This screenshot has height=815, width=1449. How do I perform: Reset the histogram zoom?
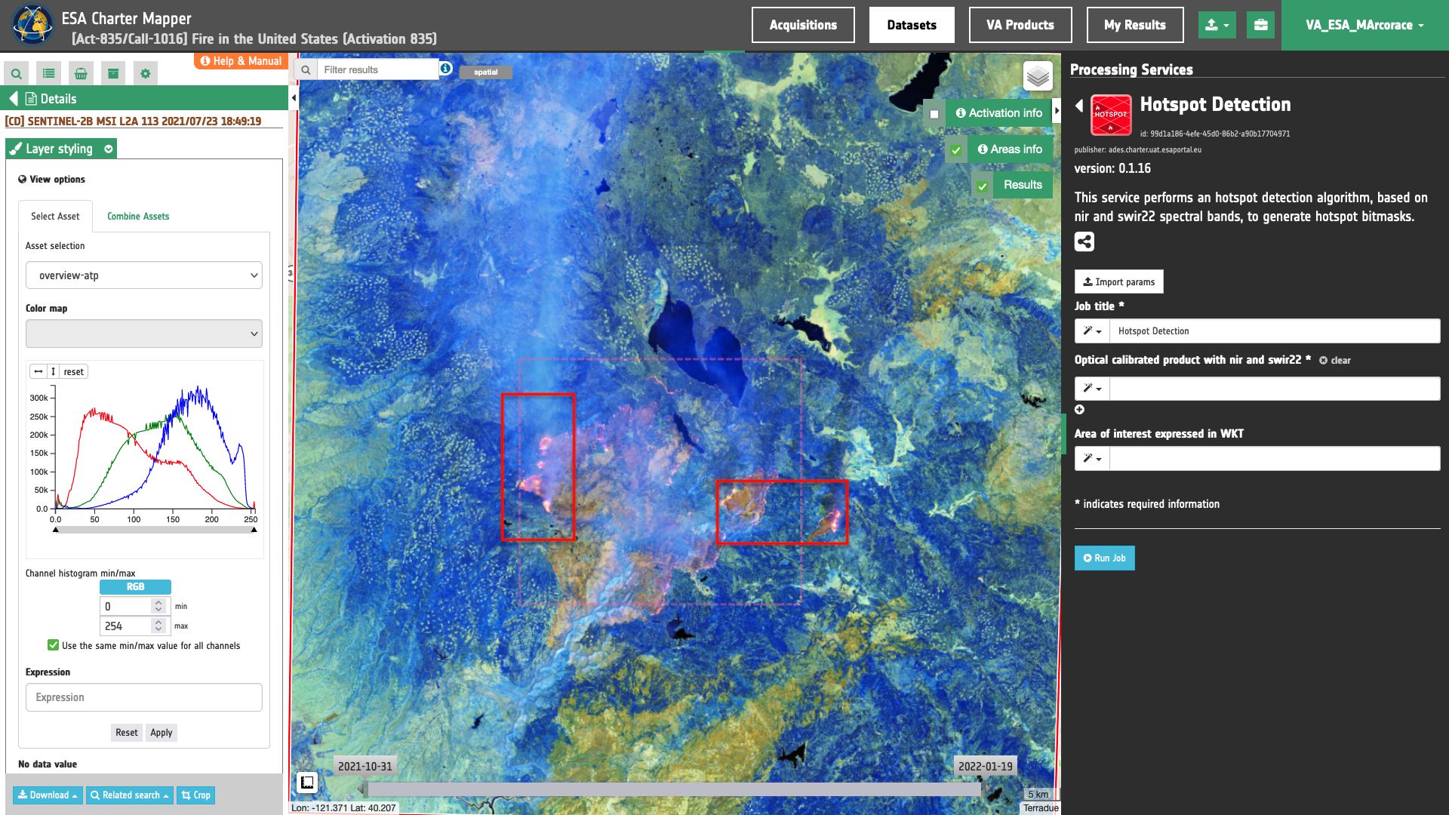click(74, 371)
